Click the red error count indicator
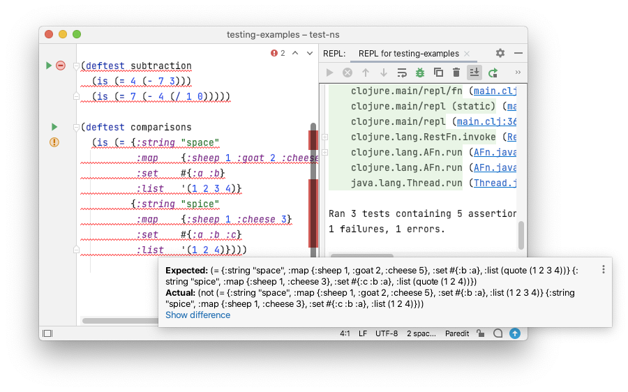Screen dimensions: 628x392 pyautogui.click(x=278, y=53)
